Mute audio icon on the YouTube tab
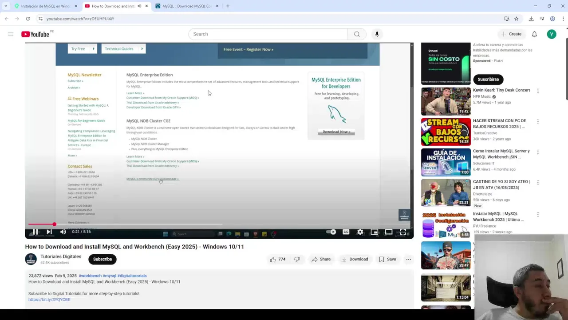 click(x=139, y=6)
